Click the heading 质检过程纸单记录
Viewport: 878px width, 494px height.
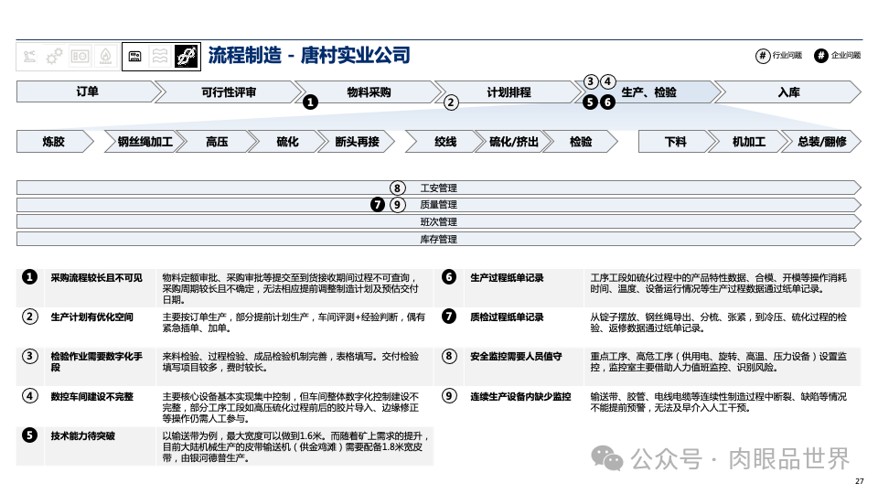(507, 317)
